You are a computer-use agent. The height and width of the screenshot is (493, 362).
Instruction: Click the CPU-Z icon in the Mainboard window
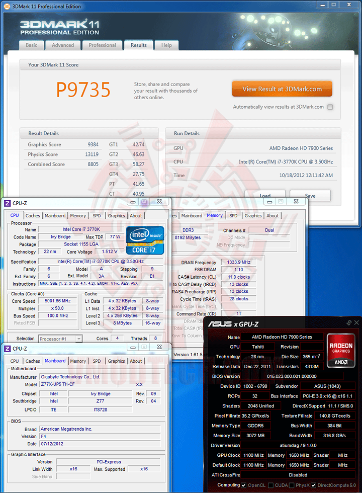7,349
